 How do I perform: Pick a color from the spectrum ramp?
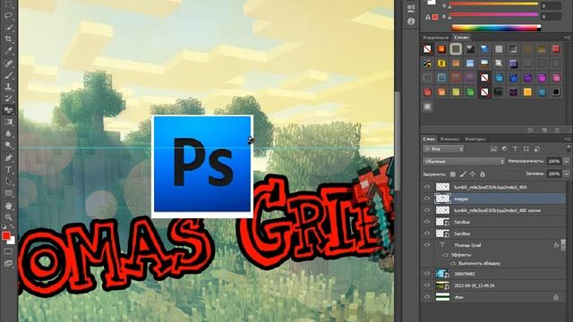496,28
